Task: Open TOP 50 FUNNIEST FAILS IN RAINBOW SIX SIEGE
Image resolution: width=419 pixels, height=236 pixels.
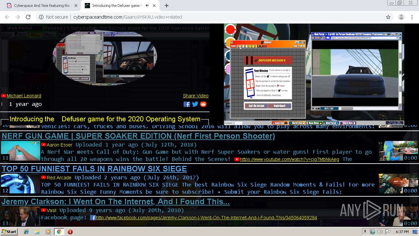Action: [94, 169]
